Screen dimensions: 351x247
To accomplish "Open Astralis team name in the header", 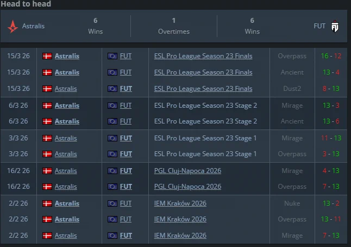I will [x=33, y=26].
